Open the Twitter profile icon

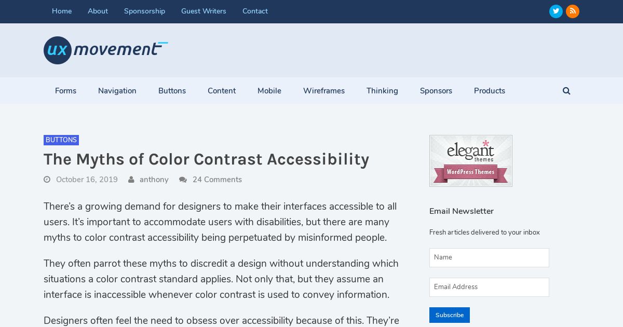556,11
